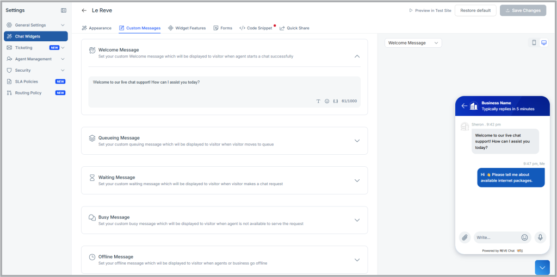
Task: Click the Business Name header text
Action: coord(496,103)
